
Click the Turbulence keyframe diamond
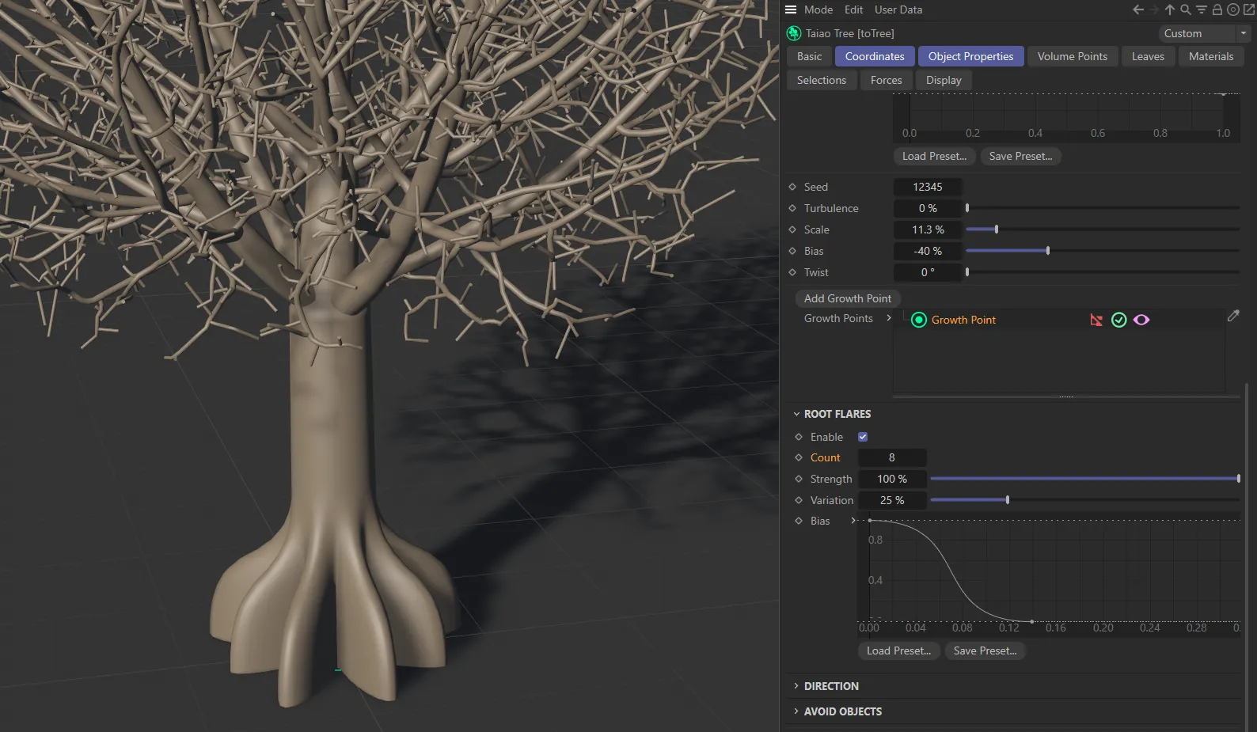click(x=792, y=208)
